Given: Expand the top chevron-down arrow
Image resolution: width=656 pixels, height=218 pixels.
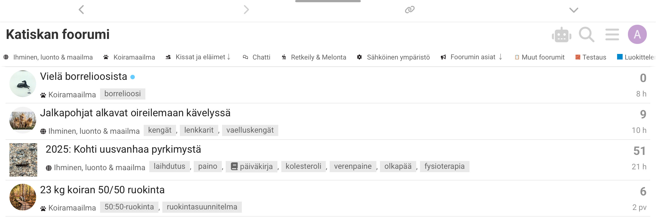Looking at the screenshot, I should click(x=574, y=10).
